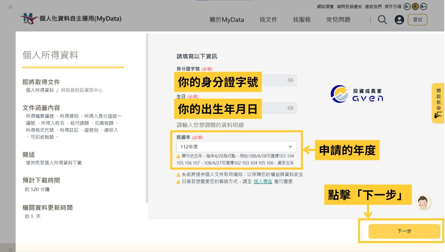Open the search magnifier icon
Screen dimensions: 445x252
point(382,20)
